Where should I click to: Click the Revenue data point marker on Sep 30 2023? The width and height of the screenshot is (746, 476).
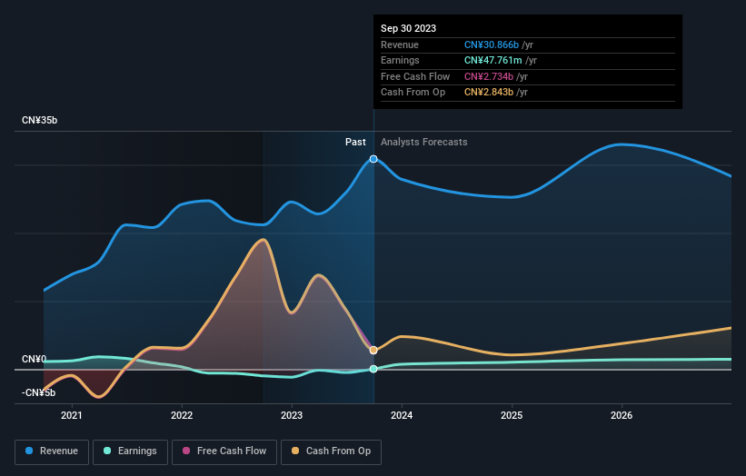(x=373, y=159)
